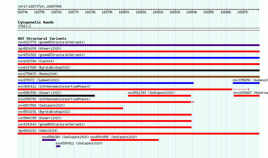The image size is (268, 158).
Task: Click the nsv978372 Sudmant2013 label
Action: coord(39,80)
